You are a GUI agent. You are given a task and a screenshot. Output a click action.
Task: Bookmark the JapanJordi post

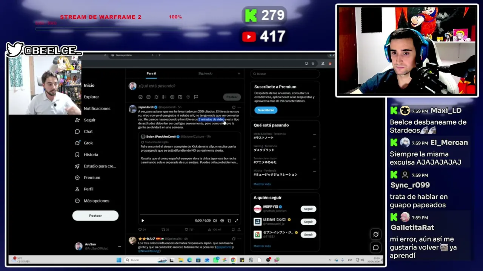click(233, 229)
